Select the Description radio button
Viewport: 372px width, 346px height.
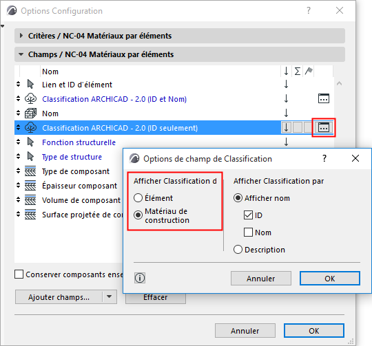(238, 250)
